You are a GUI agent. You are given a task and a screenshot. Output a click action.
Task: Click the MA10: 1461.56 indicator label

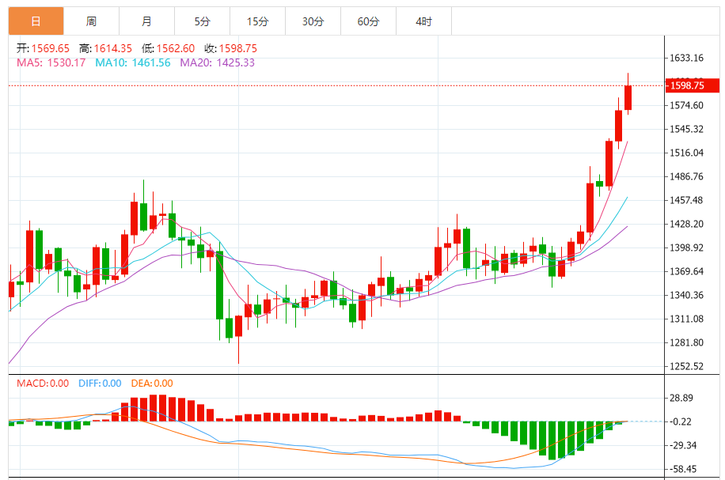pos(133,62)
